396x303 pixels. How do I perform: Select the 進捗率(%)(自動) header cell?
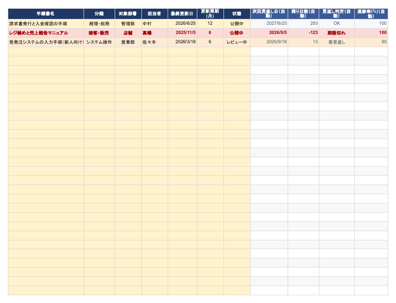[x=371, y=14]
